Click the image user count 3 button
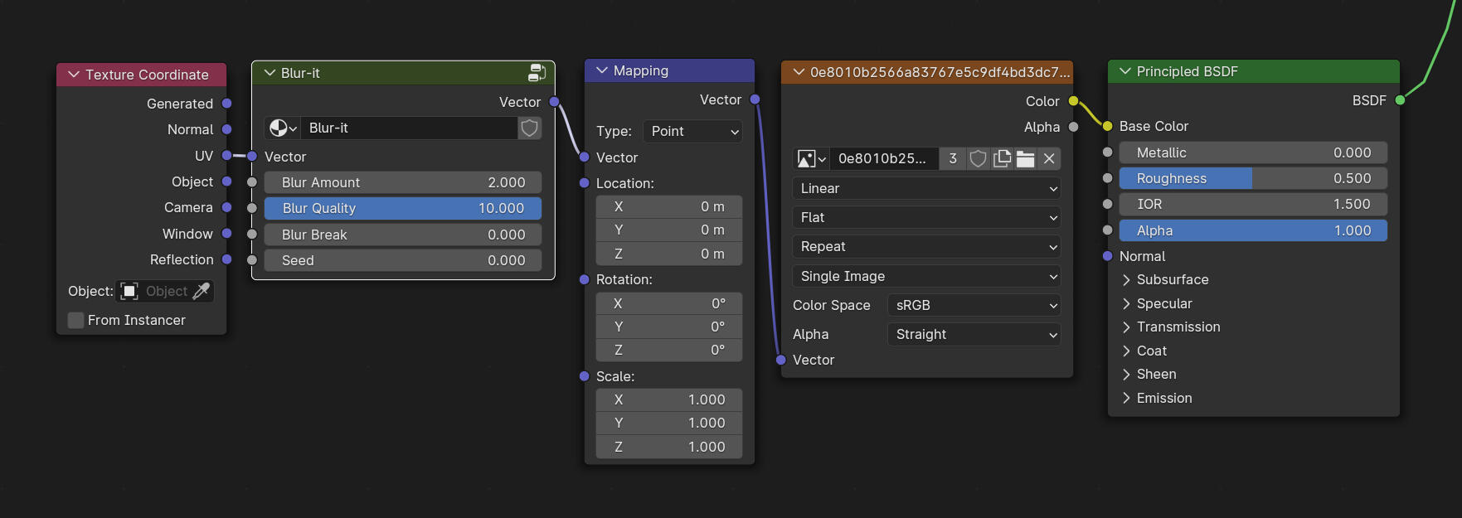The height and width of the screenshot is (518, 1462). tap(953, 159)
